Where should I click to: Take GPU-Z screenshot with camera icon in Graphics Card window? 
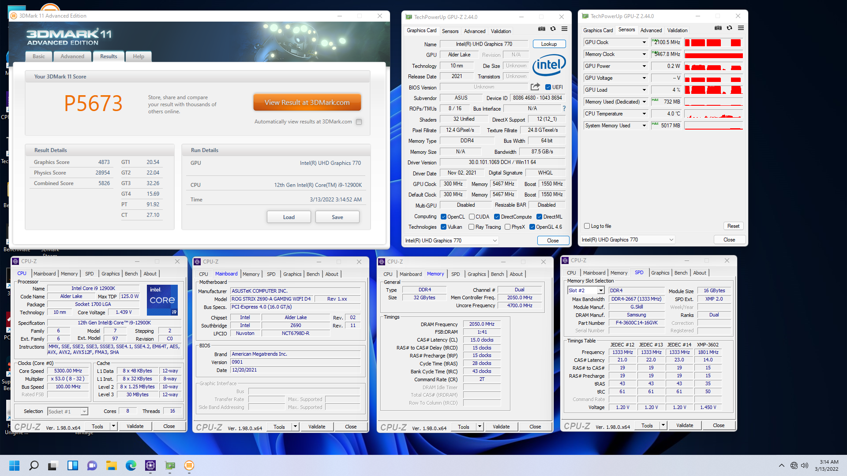pyautogui.click(x=542, y=29)
